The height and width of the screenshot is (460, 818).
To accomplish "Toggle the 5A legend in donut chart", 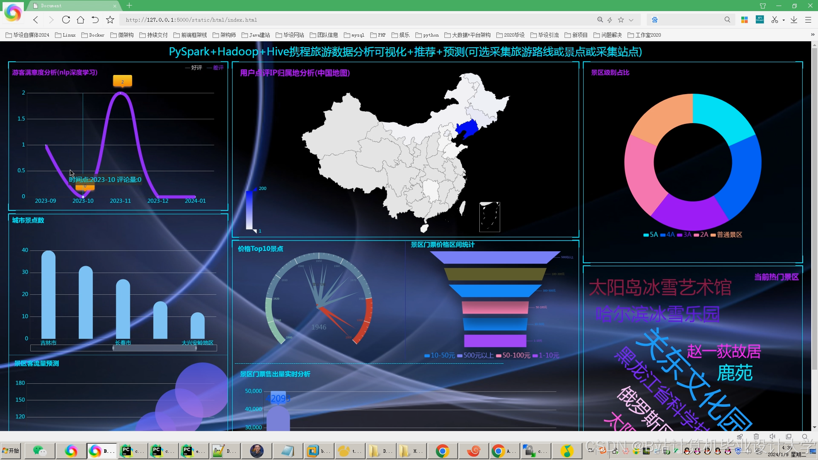I will pyautogui.click(x=651, y=235).
